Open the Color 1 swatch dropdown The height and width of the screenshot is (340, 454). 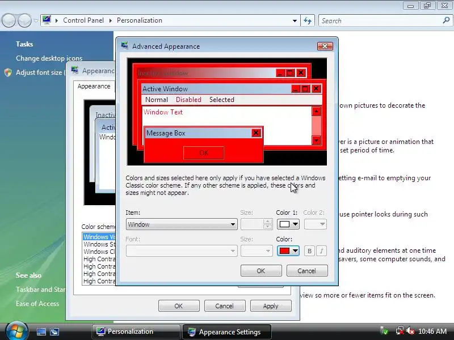pos(288,224)
